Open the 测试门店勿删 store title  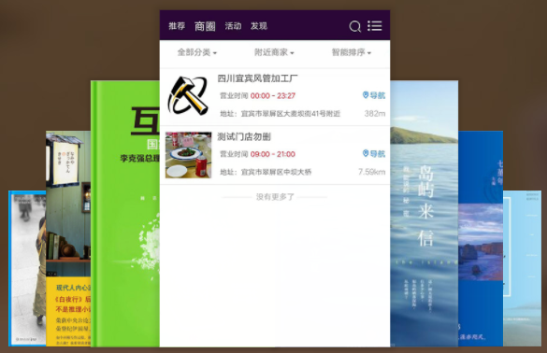coord(244,137)
